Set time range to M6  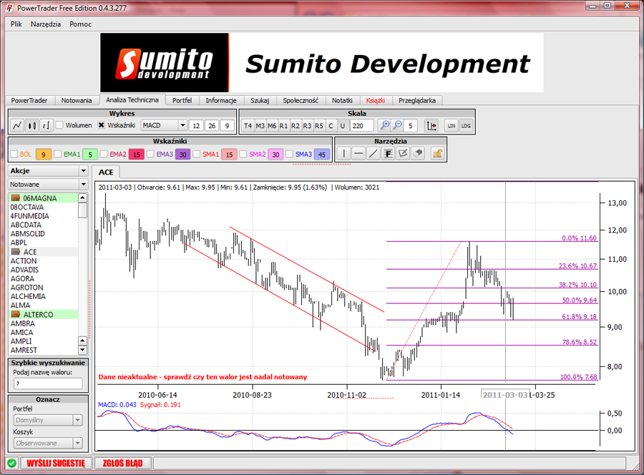point(272,126)
